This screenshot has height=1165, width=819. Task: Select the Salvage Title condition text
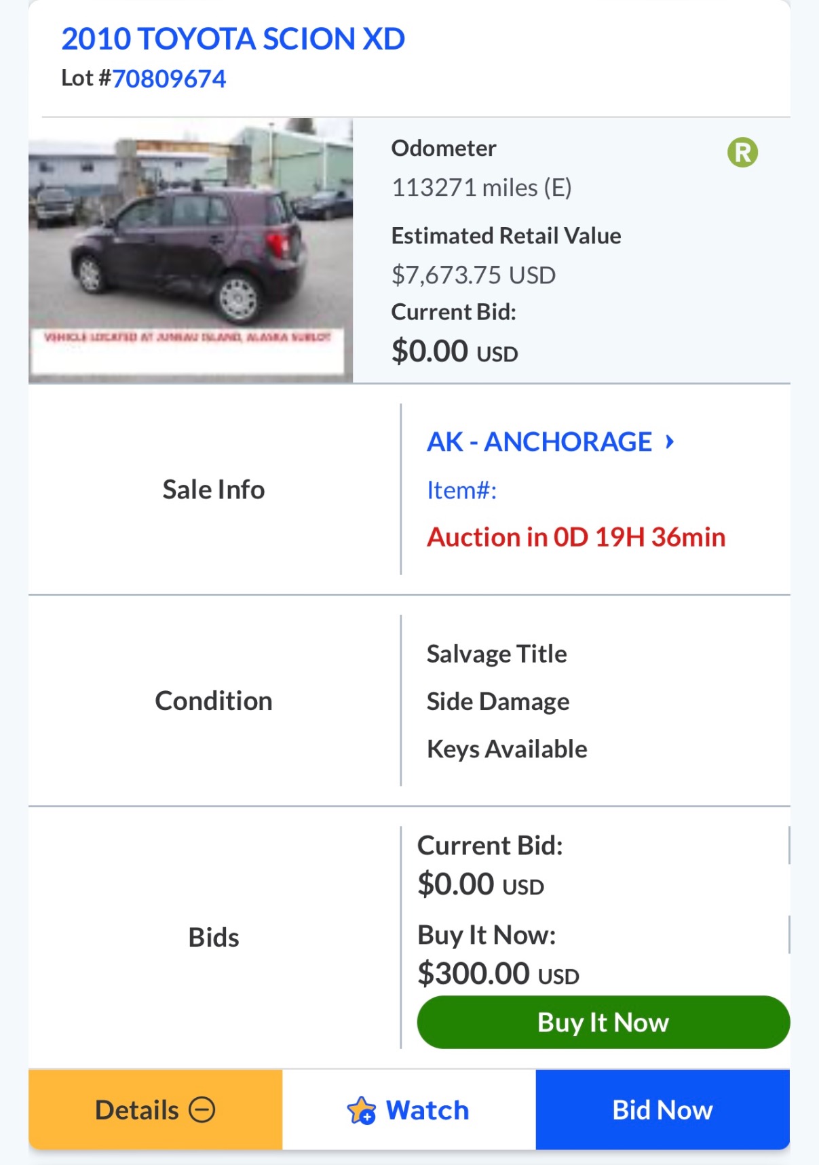coord(496,654)
